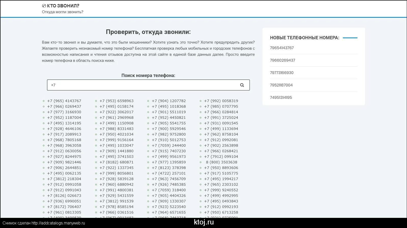Open number +7 (905) 5541755
The height and width of the screenshot is (228, 407).
click(169, 123)
